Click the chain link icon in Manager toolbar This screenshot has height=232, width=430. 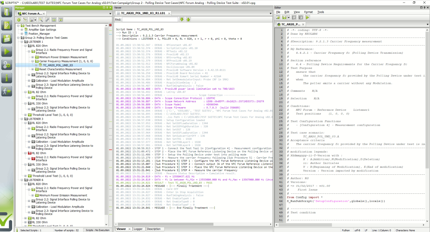[47, 20]
